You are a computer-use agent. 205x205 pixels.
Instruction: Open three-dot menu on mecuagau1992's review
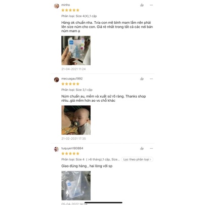tap(151, 79)
